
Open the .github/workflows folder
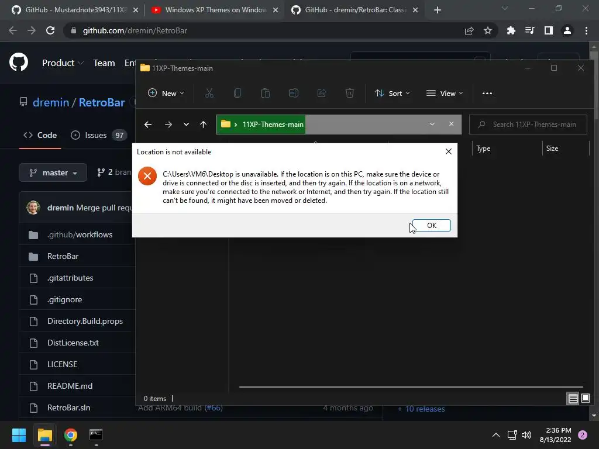pyautogui.click(x=80, y=235)
